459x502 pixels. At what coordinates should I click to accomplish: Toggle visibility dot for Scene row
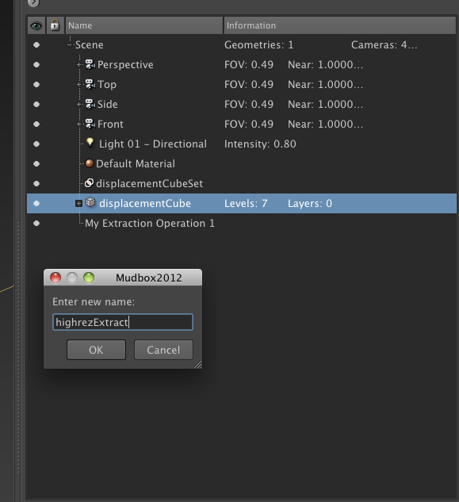(x=36, y=45)
